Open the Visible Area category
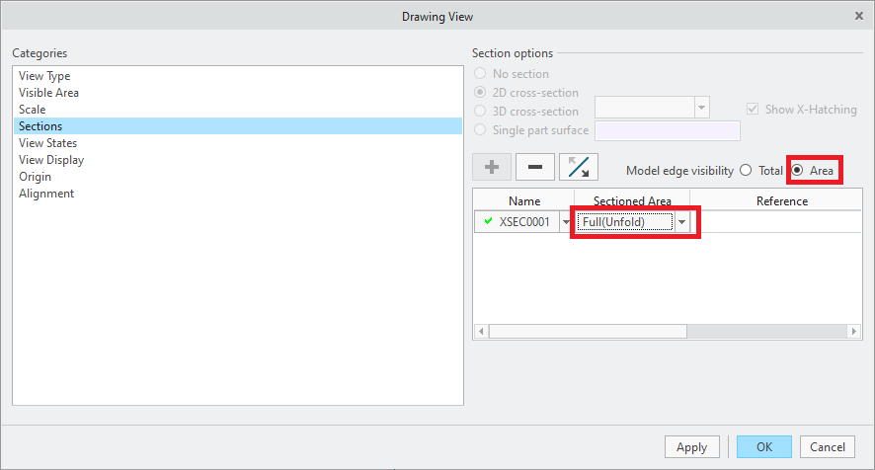Viewport: 875px width, 470px height. point(48,93)
